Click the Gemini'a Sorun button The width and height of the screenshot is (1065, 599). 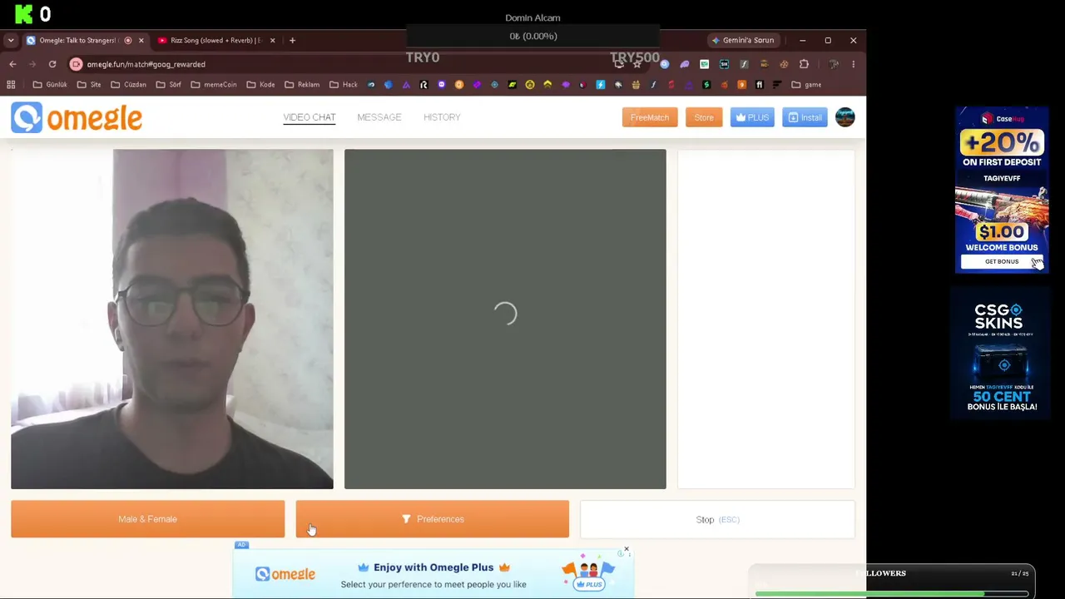[742, 40]
